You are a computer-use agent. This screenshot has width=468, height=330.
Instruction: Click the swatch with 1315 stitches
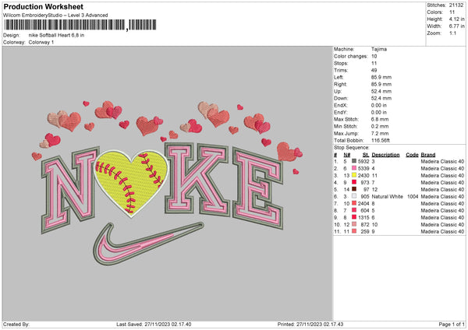coord(354,217)
